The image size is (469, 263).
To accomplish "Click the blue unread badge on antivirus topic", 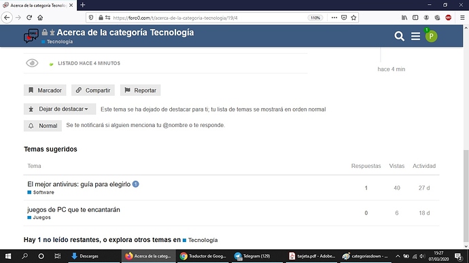I will click(135, 184).
